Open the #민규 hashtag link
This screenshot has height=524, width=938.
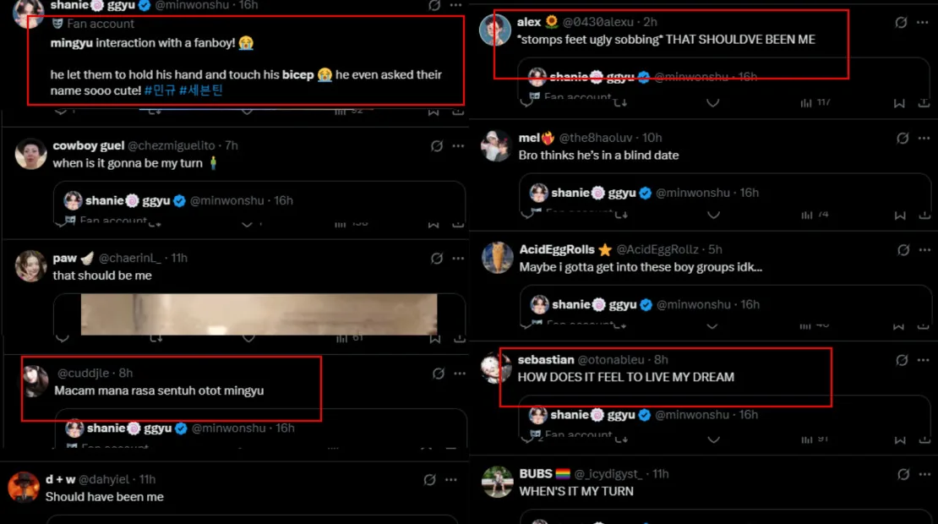[160, 90]
